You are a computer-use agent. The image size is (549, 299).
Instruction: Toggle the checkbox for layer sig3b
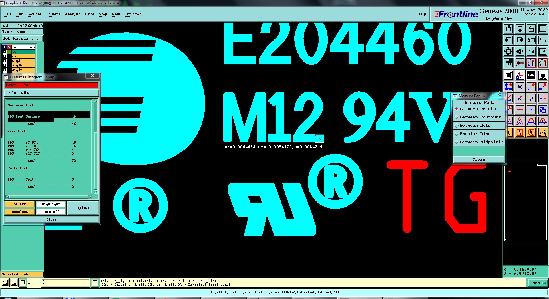[x=5, y=65]
